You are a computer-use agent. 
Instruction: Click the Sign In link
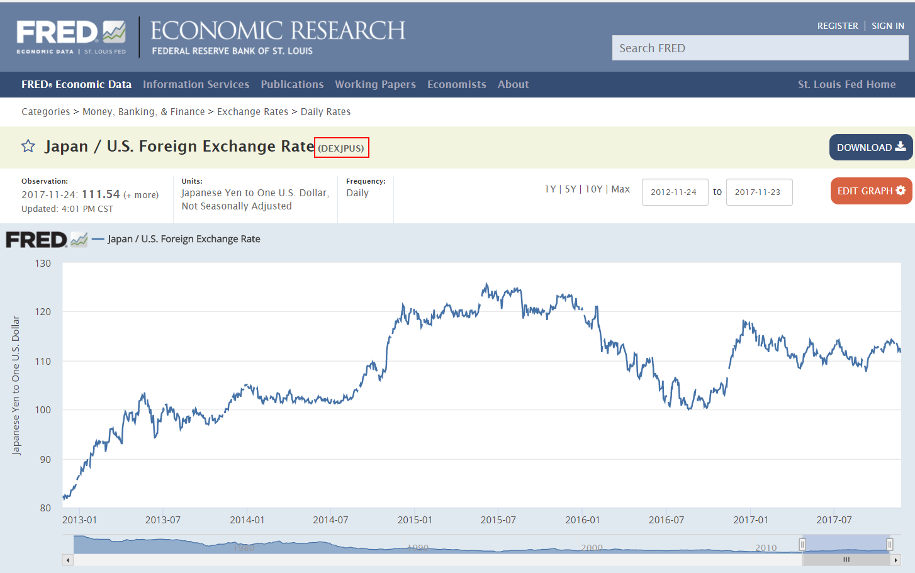tap(887, 26)
